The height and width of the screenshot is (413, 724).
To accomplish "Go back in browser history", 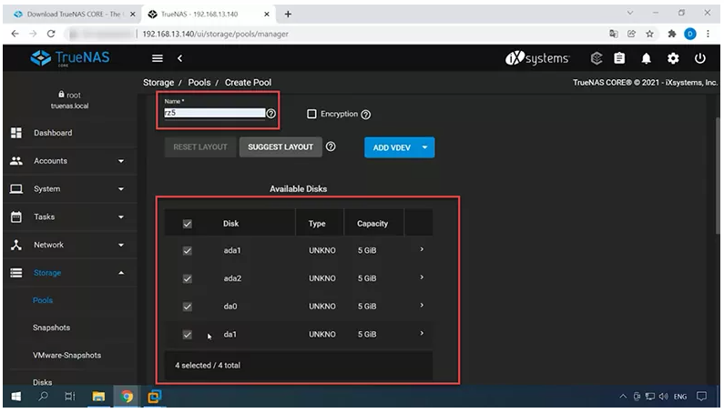I will pos(15,34).
